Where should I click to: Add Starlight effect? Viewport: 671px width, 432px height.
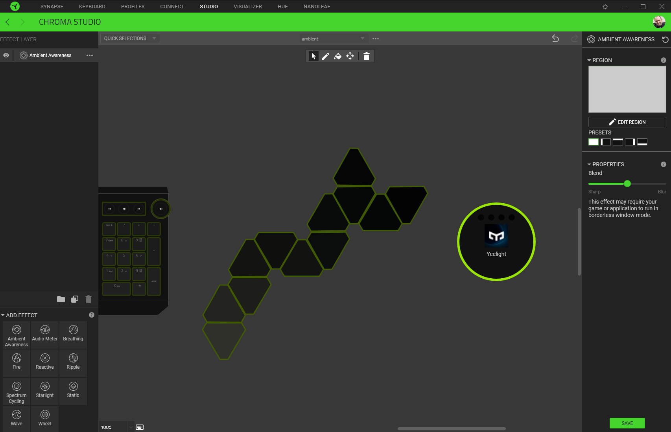click(x=45, y=392)
